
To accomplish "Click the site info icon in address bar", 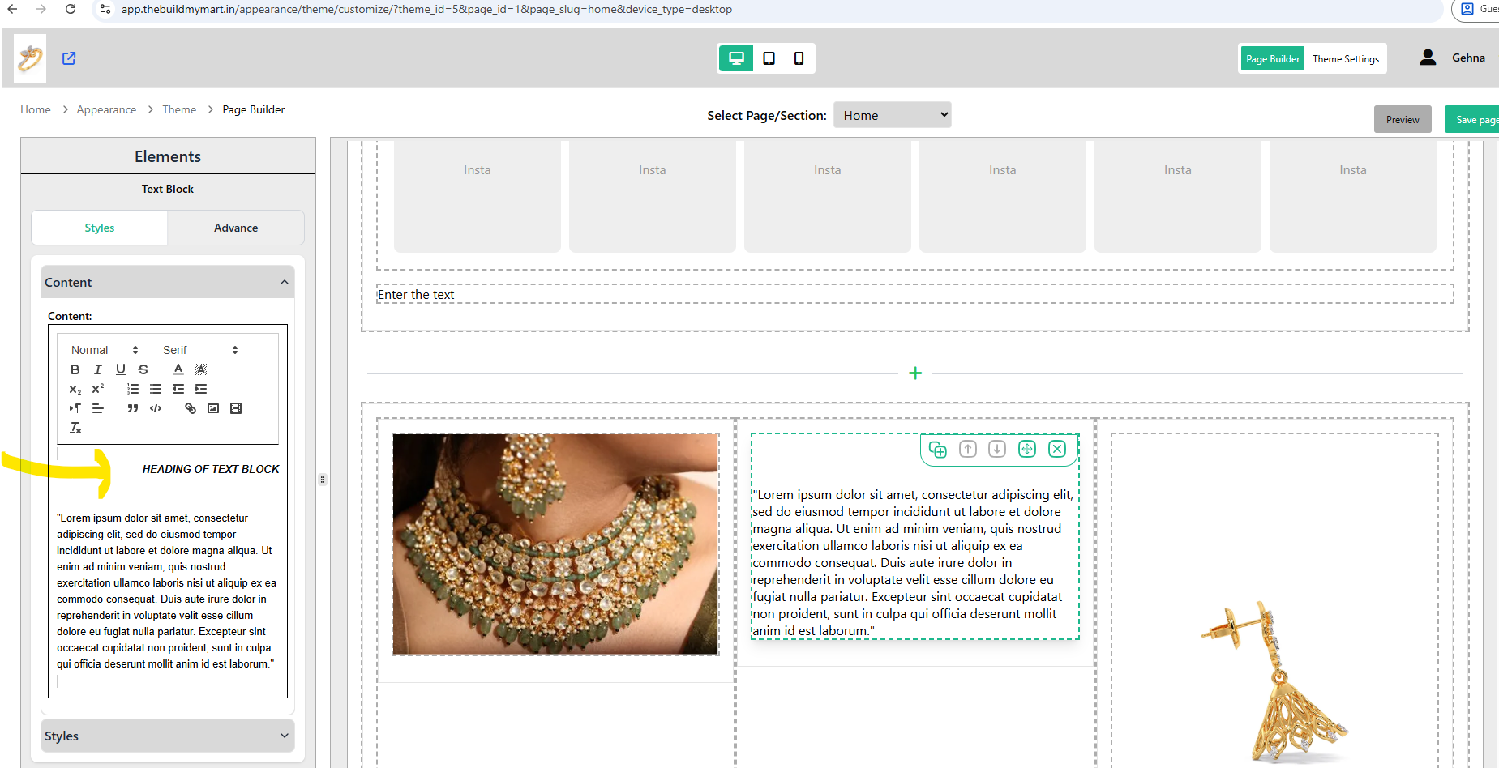I will [x=105, y=9].
